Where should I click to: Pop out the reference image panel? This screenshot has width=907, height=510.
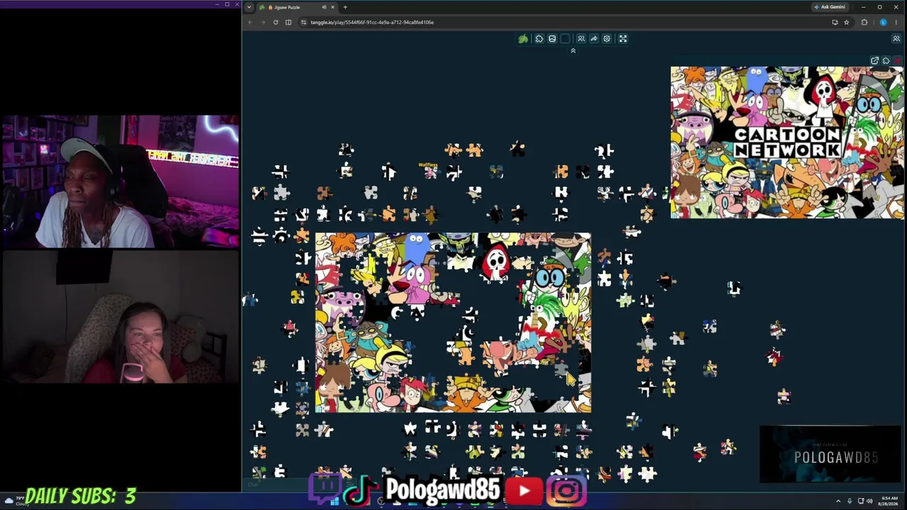(874, 61)
